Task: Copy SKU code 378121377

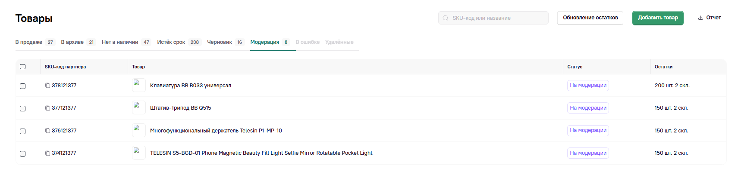Action: [x=47, y=86]
